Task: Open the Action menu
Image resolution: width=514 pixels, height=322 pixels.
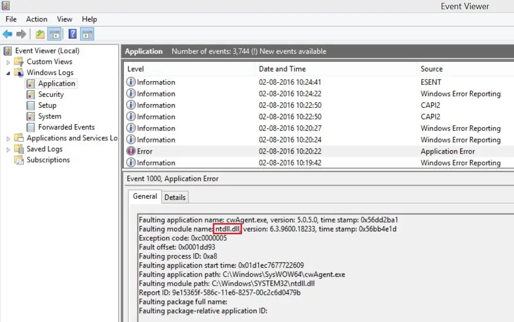Action: (x=37, y=19)
